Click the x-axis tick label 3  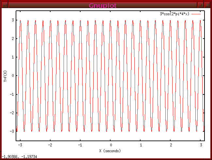(200, 145)
